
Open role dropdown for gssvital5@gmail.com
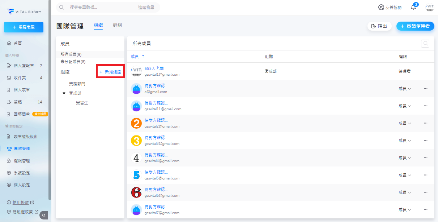[405, 175]
